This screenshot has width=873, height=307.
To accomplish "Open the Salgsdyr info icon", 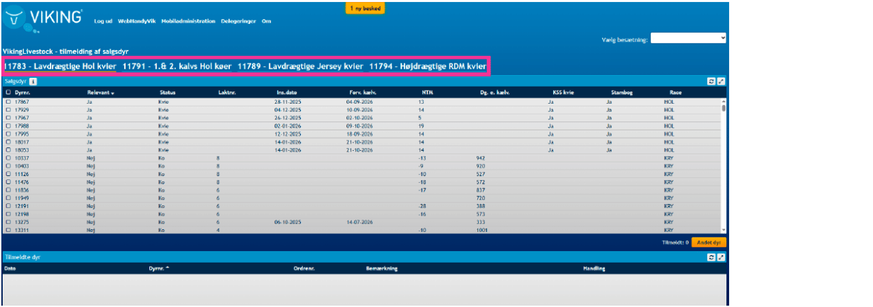I will pyautogui.click(x=33, y=81).
